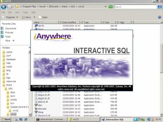163x122 pixels.
Task: Open Type column dropdown arrow
Action: click(x=103, y=22)
